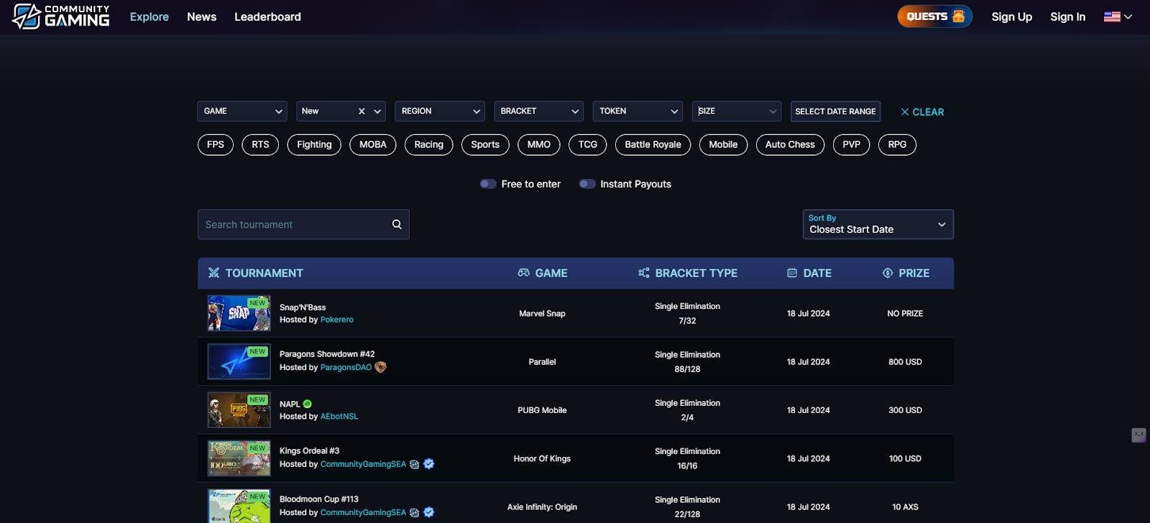Open Select Date Range picker

(x=835, y=111)
